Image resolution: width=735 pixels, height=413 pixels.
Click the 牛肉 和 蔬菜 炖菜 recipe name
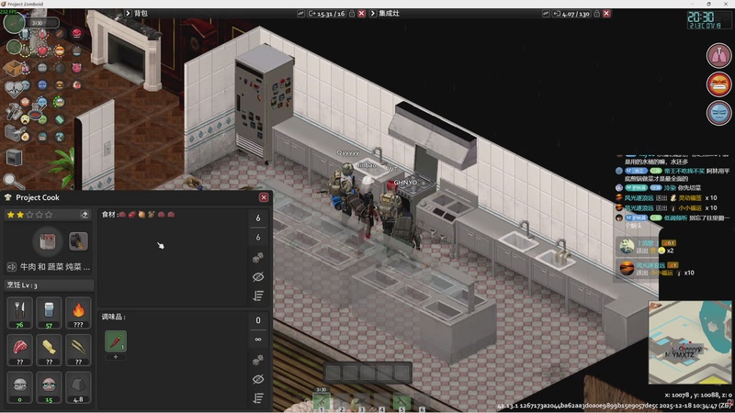pos(55,267)
